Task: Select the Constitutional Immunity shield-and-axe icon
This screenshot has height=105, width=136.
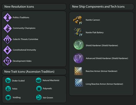Action: [7, 50]
